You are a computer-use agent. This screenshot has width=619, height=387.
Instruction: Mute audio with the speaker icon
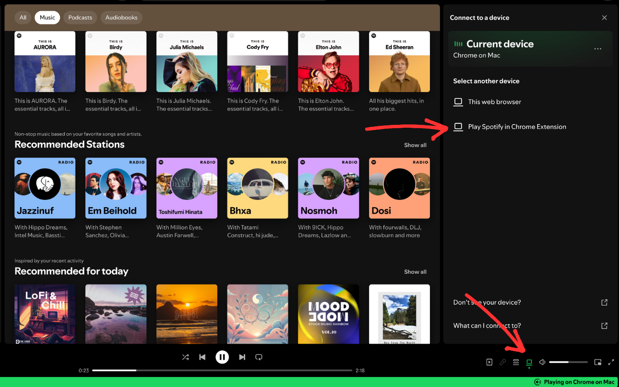(542, 362)
